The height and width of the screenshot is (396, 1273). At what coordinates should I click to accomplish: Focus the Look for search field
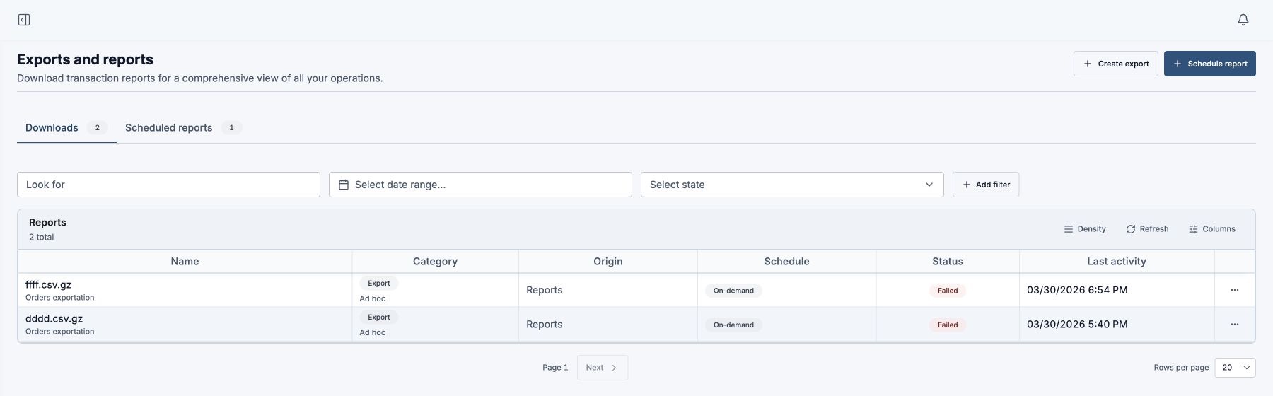(168, 185)
